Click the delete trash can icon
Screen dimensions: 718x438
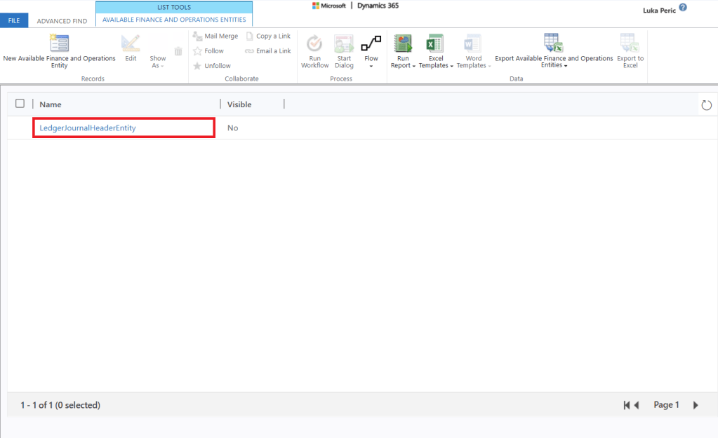[x=178, y=51]
